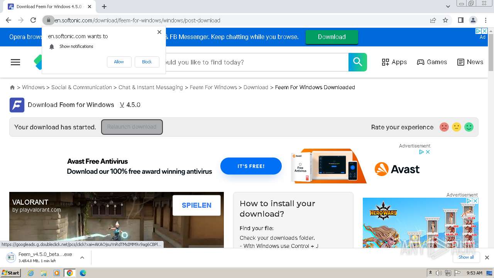Open the hamburger menu on Softonic
Viewport: 494px width, 278px height.
[x=15, y=62]
